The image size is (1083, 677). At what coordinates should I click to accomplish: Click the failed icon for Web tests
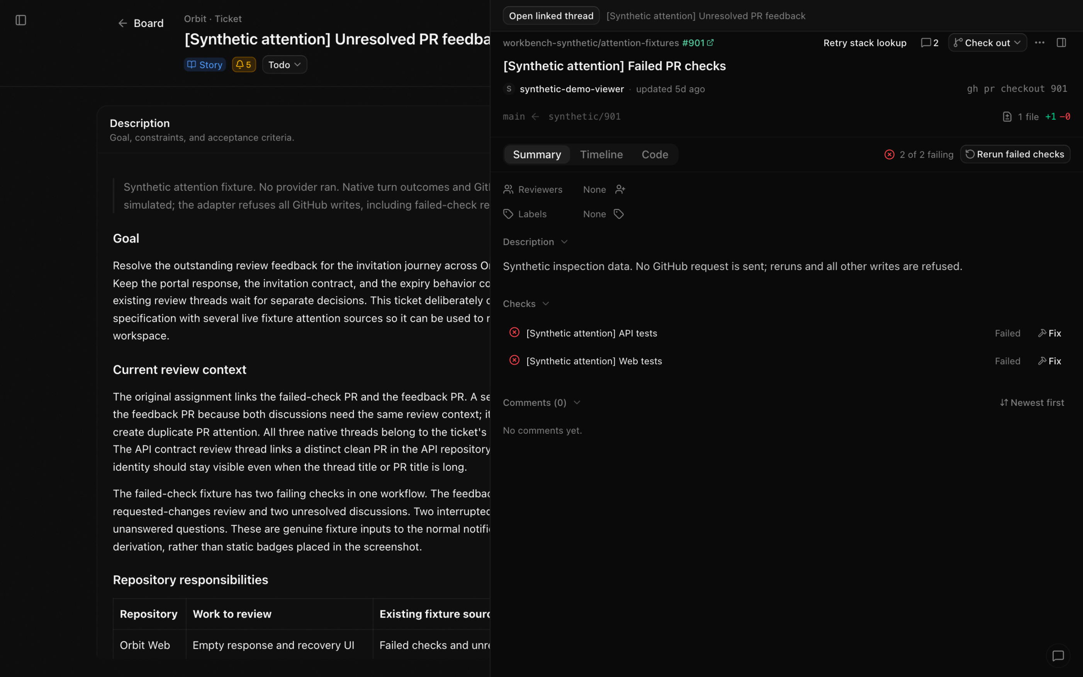(x=514, y=360)
